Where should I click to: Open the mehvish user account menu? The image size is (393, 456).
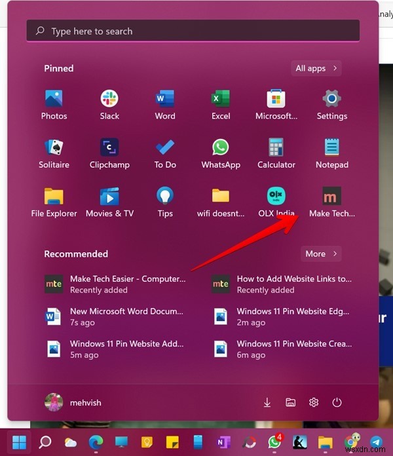point(73,402)
